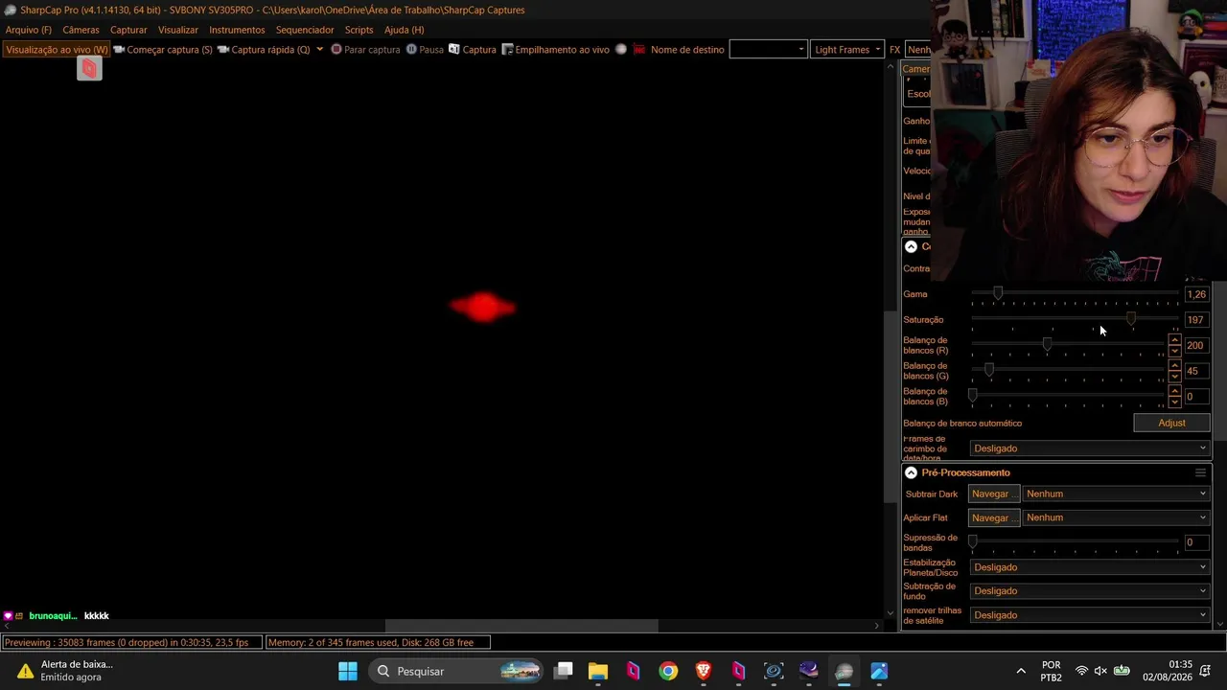1227x690 pixels.
Task: Click the Gama value field 1,26
Action: tap(1196, 294)
